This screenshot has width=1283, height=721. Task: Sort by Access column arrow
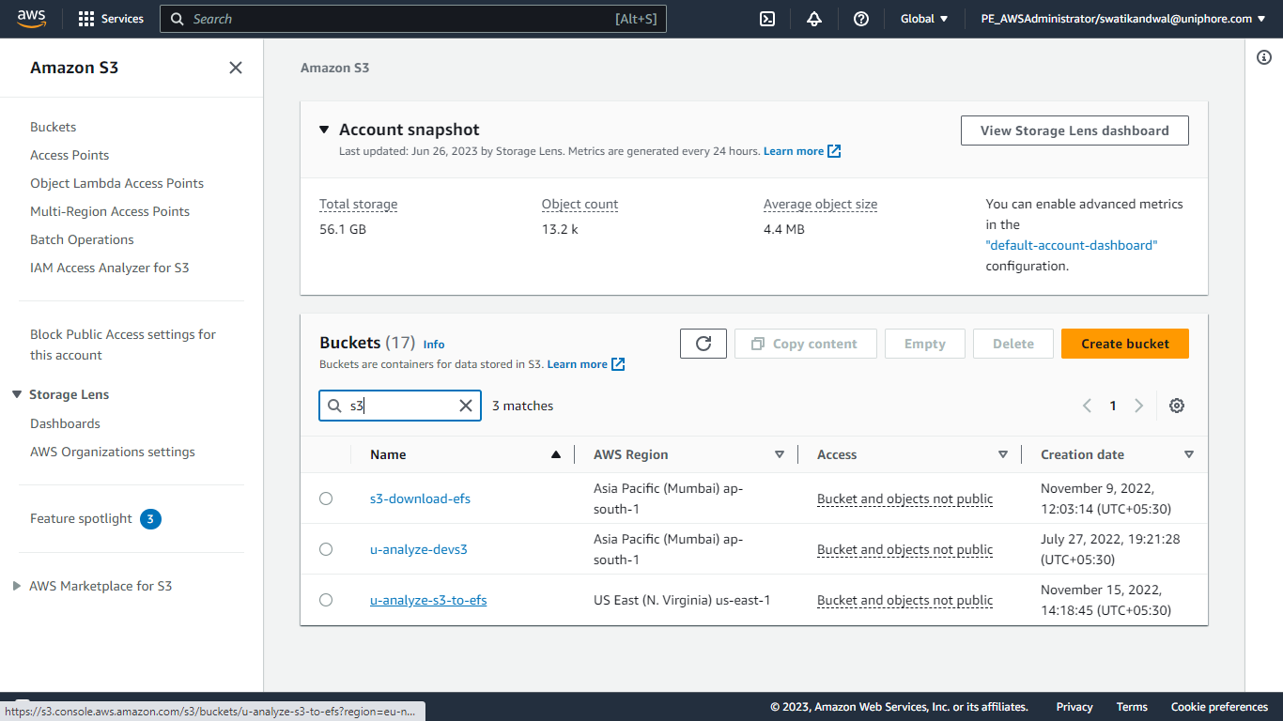click(x=1003, y=454)
